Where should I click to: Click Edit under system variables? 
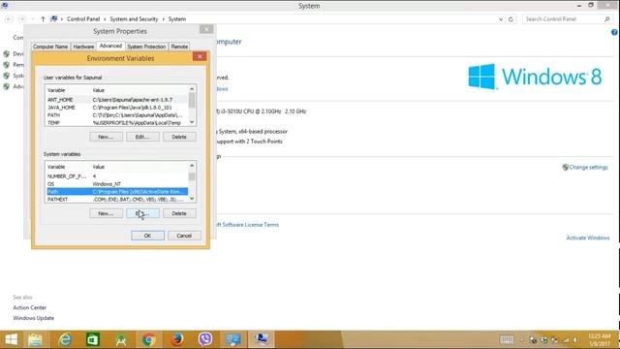142,213
